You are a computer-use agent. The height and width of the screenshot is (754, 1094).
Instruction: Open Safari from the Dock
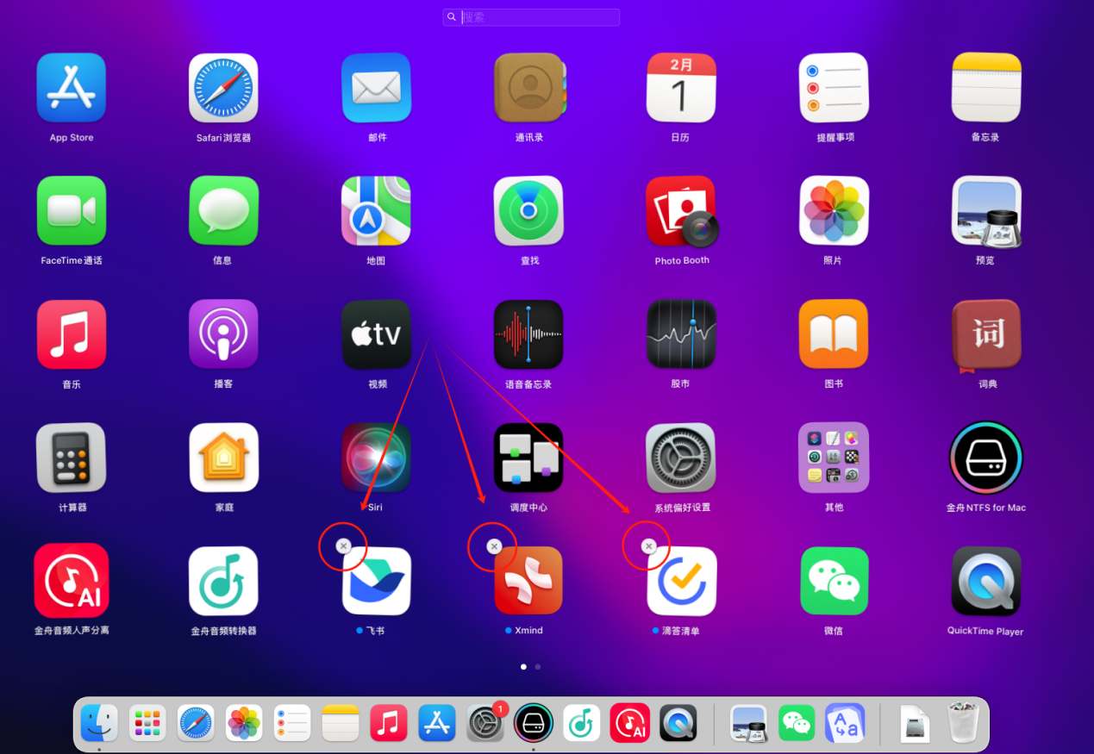pyautogui.click(x=196, y=723)
